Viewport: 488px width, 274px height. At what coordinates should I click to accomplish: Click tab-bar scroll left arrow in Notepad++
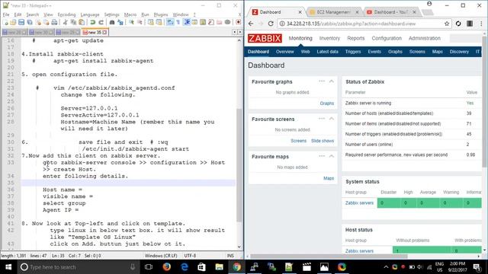235,32
